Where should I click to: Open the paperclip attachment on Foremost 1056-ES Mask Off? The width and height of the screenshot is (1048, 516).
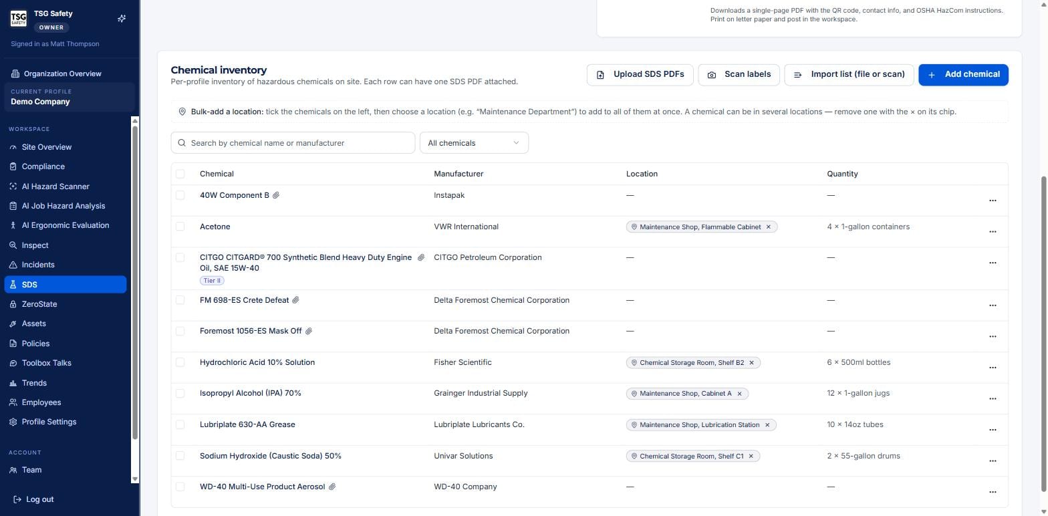[x=308, y=331]
